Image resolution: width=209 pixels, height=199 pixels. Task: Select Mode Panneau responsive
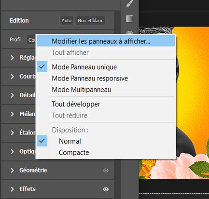pos(106,79)
